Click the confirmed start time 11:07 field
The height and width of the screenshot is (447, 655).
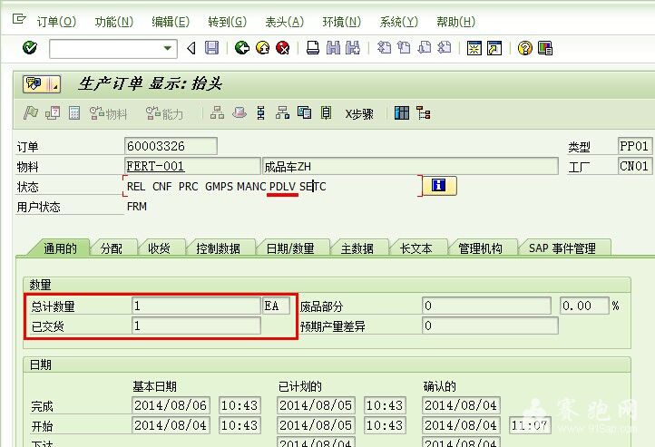(x=529, y=425)
